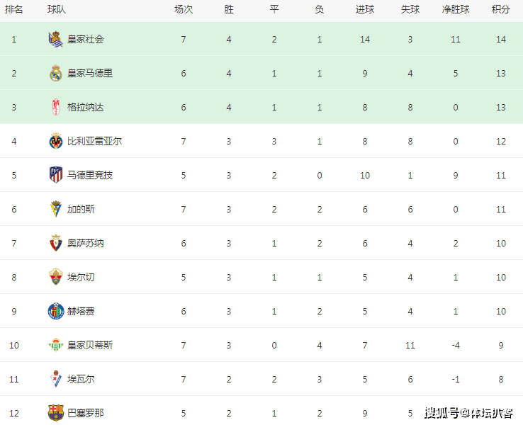The image size is (523, 425).
Task: Open the 巴塞罗那 team link
Action: click(86, 414)
